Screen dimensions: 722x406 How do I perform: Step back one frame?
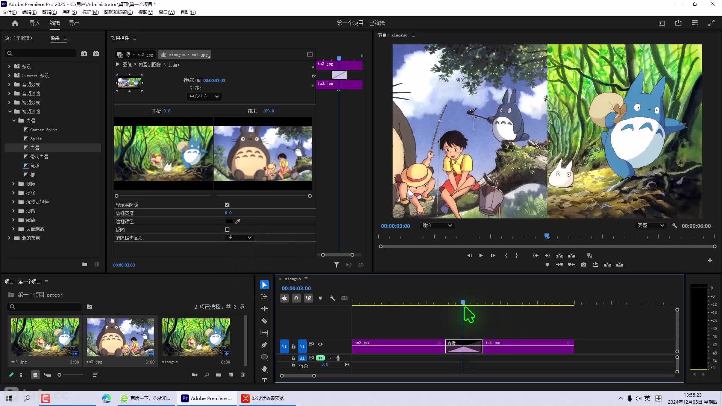pos(469,256)
